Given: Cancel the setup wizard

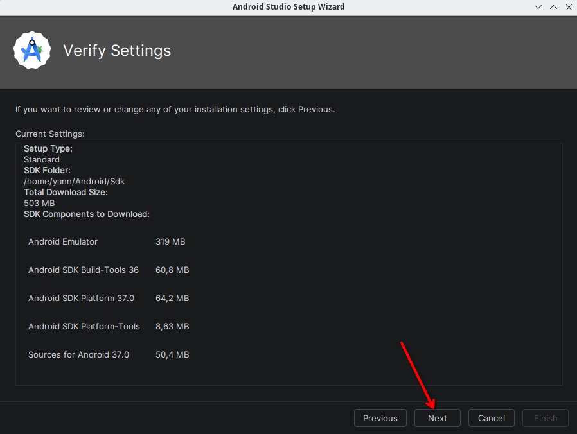Looking at the screenshot, I should [492, 418].
